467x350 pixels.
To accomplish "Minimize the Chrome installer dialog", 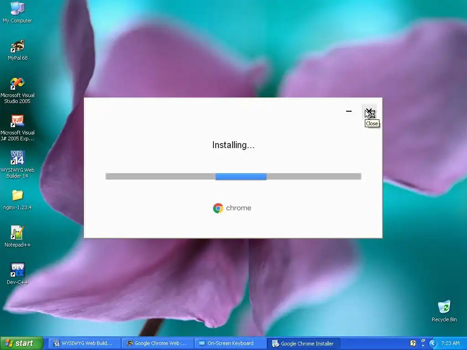I will click(349, 111).
